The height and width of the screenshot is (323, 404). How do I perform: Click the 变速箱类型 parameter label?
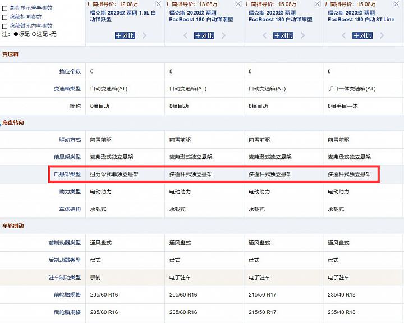[67, 89]
